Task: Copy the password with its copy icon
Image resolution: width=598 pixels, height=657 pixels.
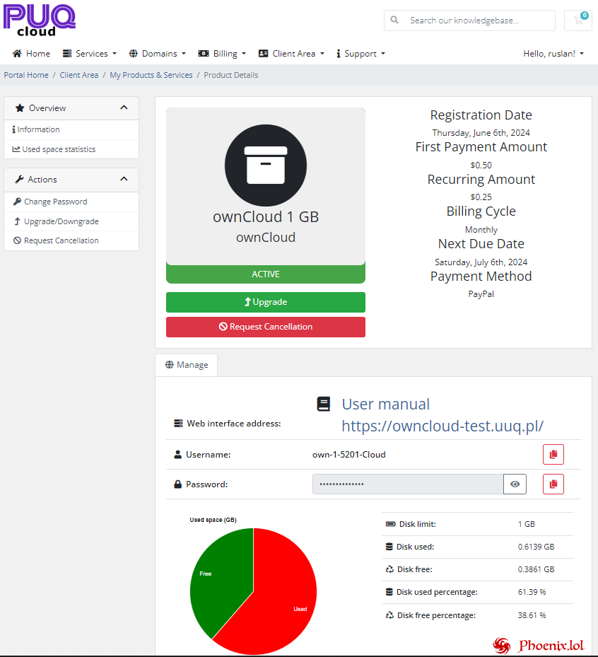Action: click(x=553, y=484)
